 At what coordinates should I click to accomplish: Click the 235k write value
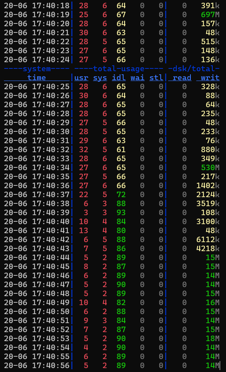click(x=210, y=114)
